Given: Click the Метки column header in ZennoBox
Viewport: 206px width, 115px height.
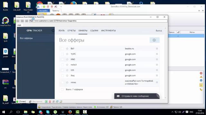Looking at the screenshot, I should tap(192, 32).
